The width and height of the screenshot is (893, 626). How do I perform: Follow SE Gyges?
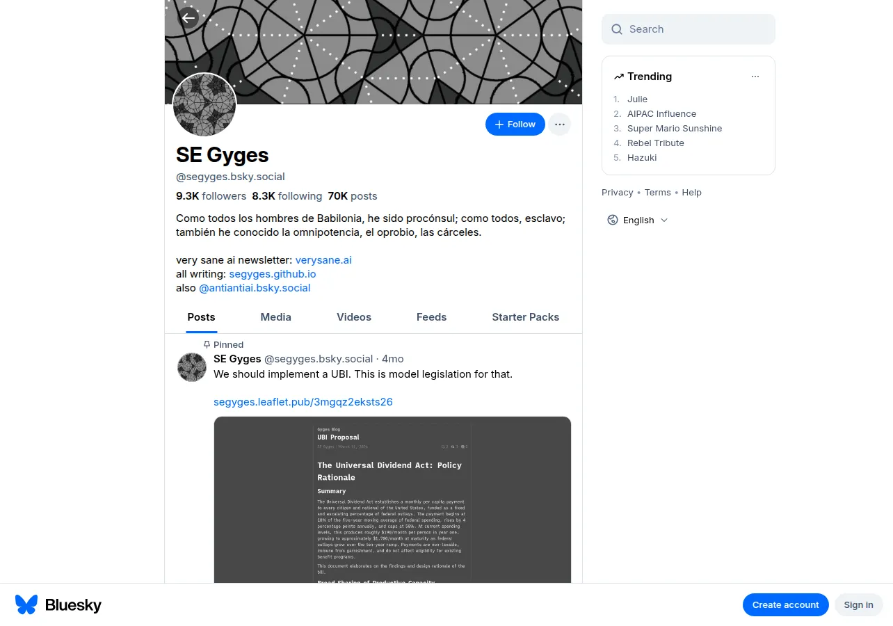pyautogui.click(x=515, y=125)
